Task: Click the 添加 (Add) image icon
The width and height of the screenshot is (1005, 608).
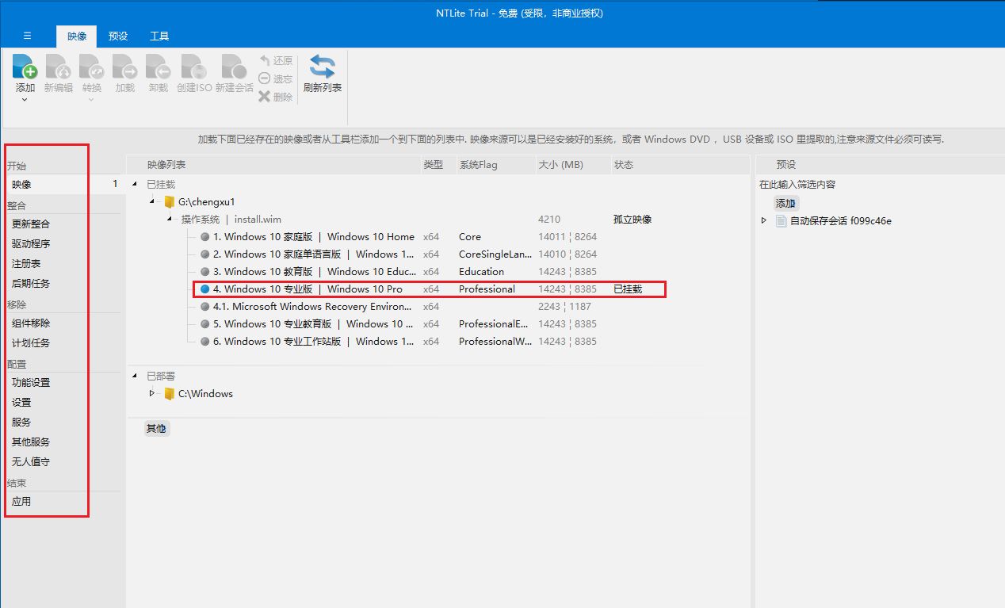Action: pyautogui.click(x=25, y=67)
